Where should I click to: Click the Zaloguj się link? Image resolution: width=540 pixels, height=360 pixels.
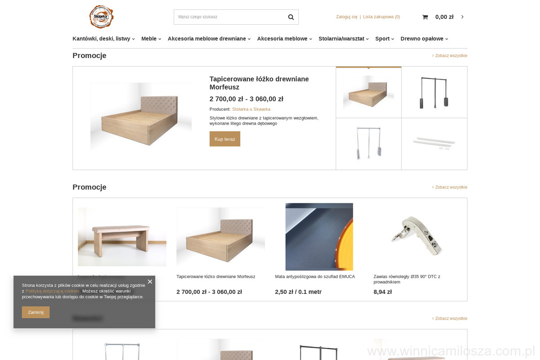point(346,17)
